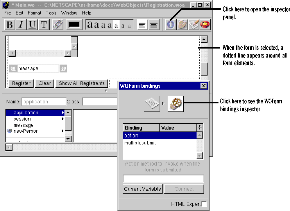
Task: Click the Current Variable button
Action: click(142, 189)
